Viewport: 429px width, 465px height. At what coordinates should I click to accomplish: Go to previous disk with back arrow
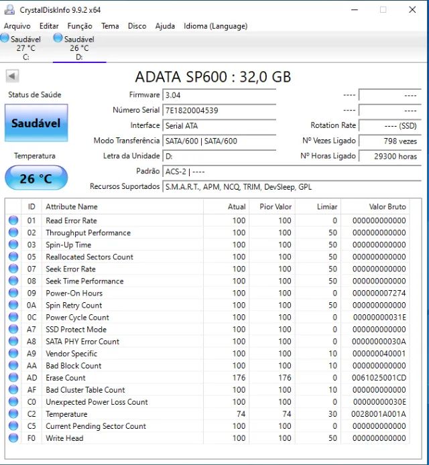coord(12,76)
